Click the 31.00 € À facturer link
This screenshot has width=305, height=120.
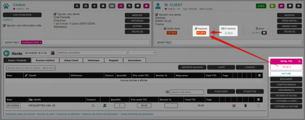tap(228, 33)
